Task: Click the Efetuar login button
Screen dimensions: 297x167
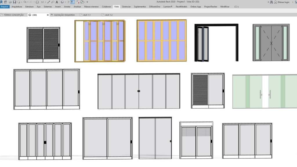Action: (283, 2)
